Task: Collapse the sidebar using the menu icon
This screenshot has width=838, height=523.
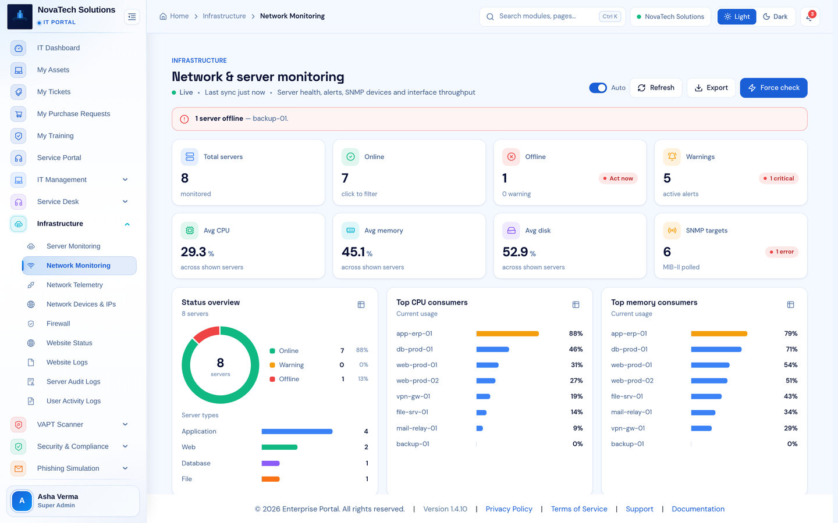Action: point(132,17)
